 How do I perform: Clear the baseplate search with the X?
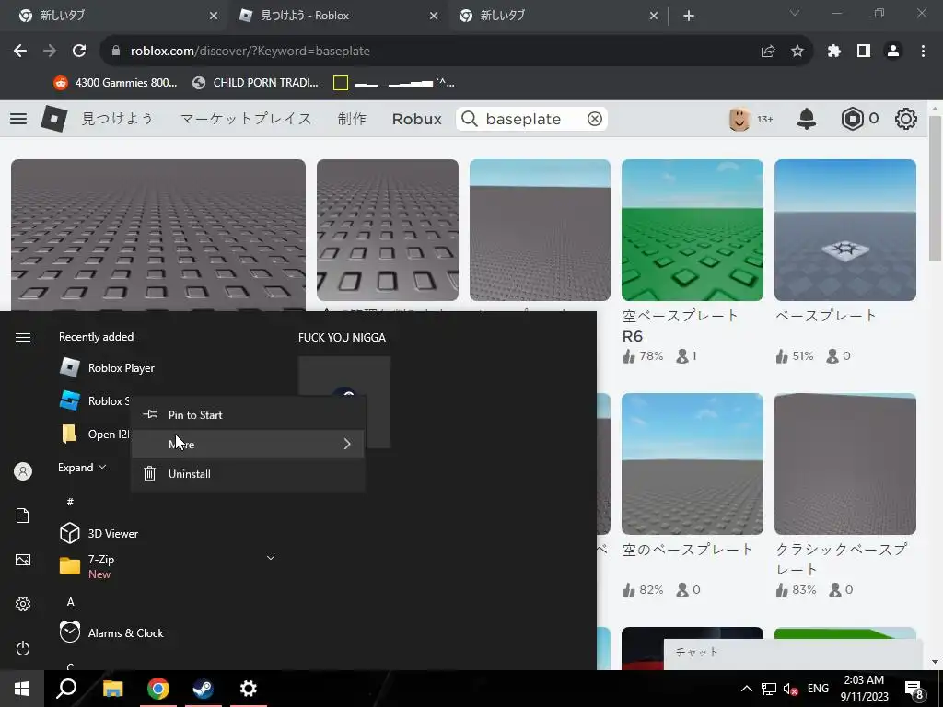coord(595,119)
